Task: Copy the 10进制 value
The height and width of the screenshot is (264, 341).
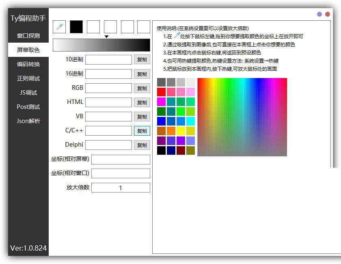Action: [142, 59]
